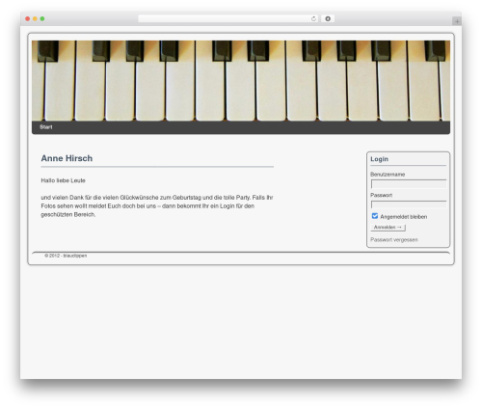Click the Anmelden button
Screen dimensions: 482x408
[x=388, y=228]
